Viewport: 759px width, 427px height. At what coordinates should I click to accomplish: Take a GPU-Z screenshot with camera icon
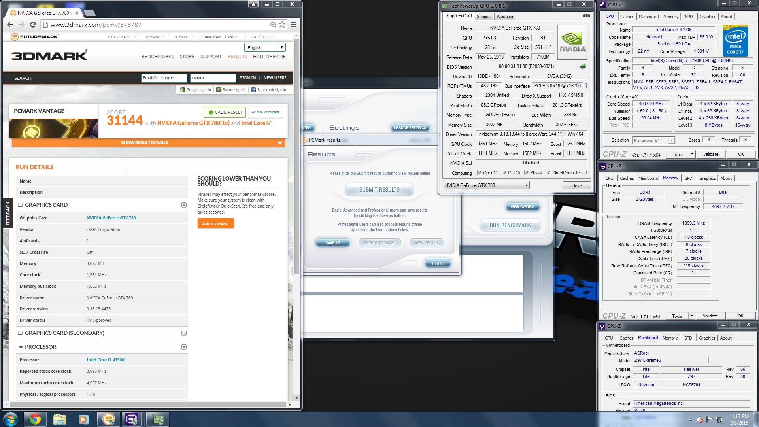(x=587, y=16)
